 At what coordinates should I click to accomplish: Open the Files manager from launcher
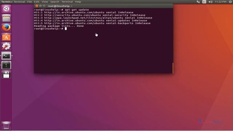pyautogui.click(x=6, y=18)
